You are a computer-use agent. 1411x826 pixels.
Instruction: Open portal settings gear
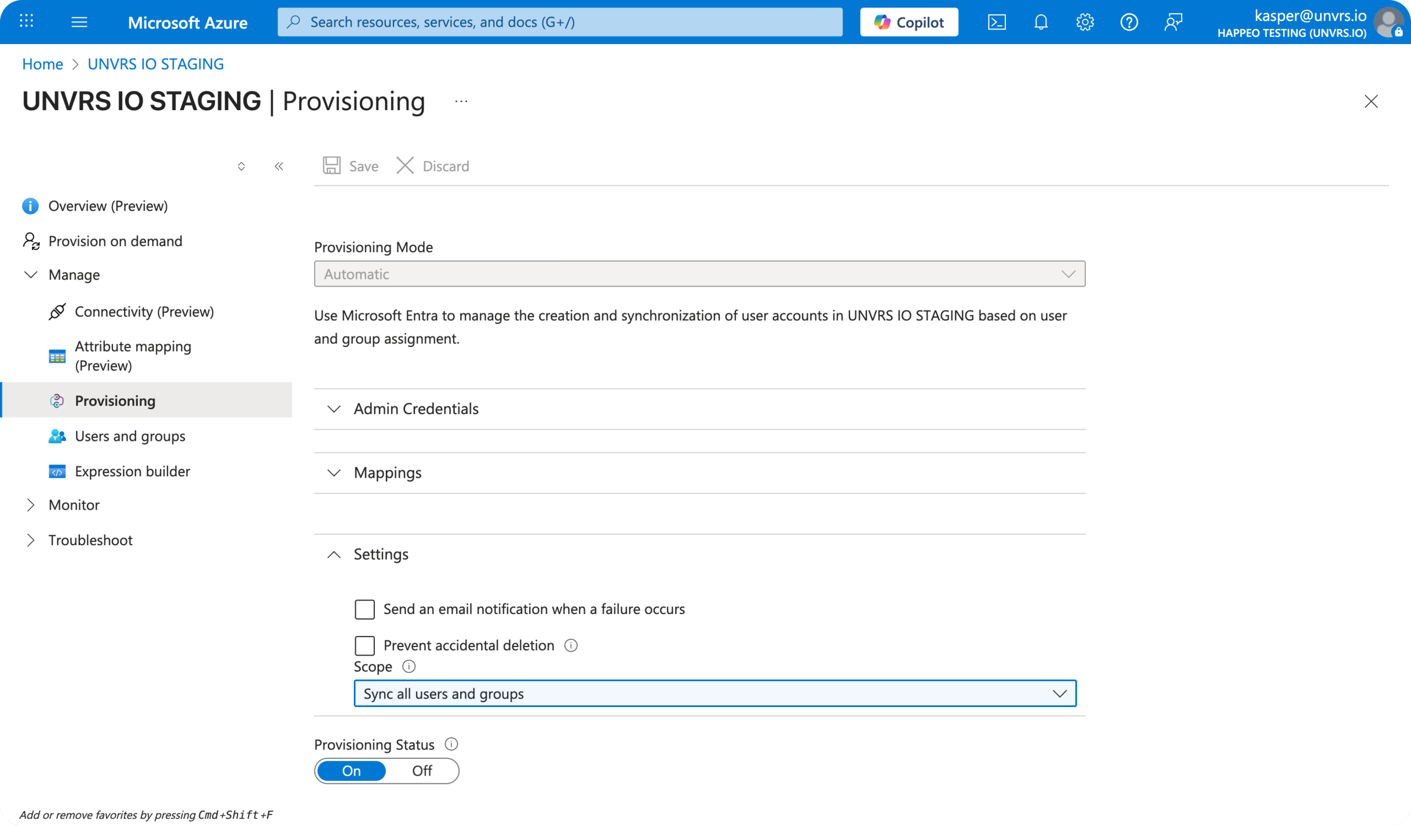click(1085, 22)
